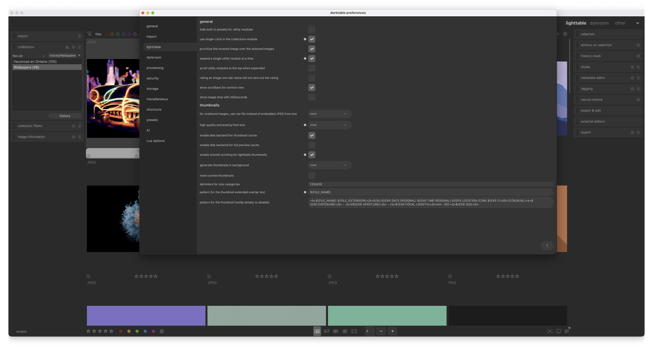Filter by red color label circle
653x347 pixels.
(x=106, y=34)
